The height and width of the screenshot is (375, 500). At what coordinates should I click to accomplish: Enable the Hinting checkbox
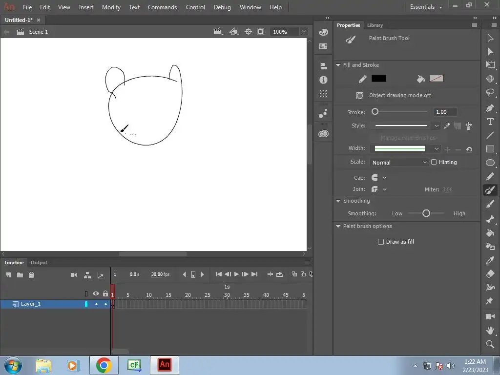434,162
